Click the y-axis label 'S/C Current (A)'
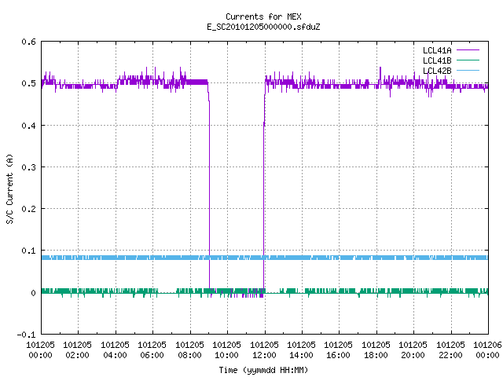Screen dimensions: 503x377 click(x=10, y=189)
